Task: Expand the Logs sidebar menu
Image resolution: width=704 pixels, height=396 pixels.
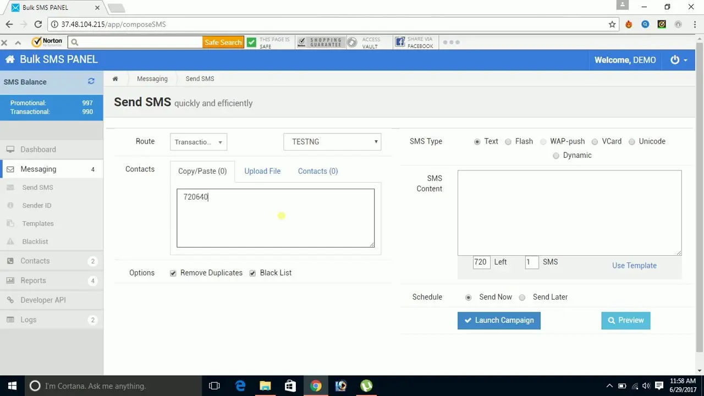Action: [x=52, y=320]
